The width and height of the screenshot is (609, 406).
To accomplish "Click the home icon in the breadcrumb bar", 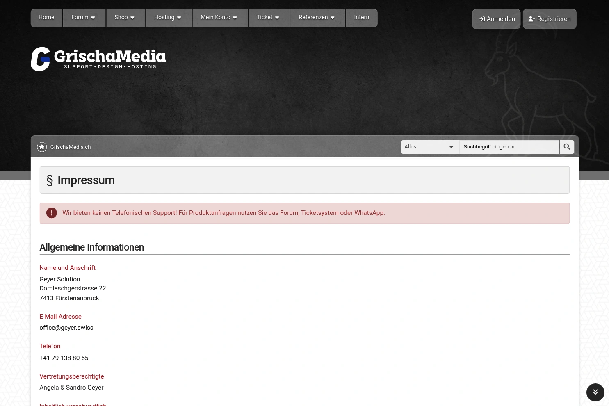I will [x=42, y=147].
